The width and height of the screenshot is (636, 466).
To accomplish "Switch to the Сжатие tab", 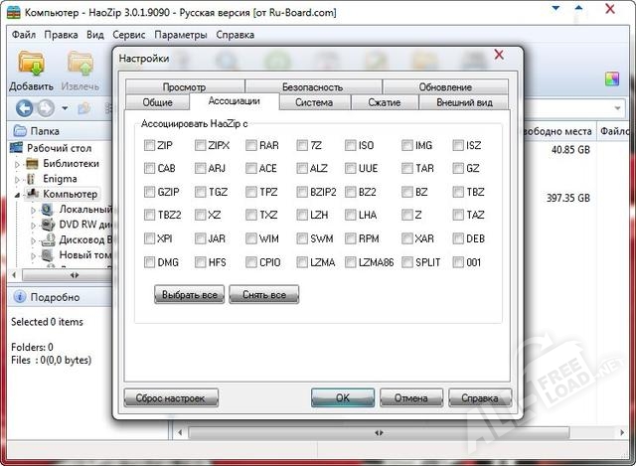I will click(384, 102).
